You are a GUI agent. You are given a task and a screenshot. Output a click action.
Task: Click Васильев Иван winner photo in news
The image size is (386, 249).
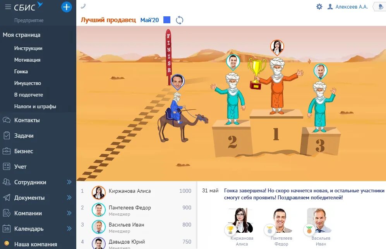319,220
